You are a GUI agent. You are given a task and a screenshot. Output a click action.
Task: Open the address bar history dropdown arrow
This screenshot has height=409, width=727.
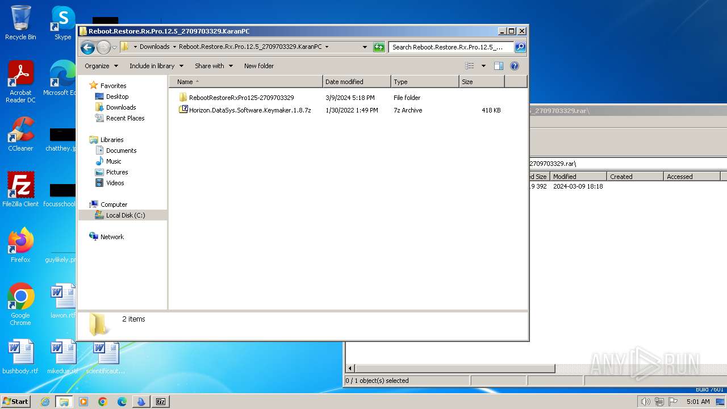click(365, 47)
